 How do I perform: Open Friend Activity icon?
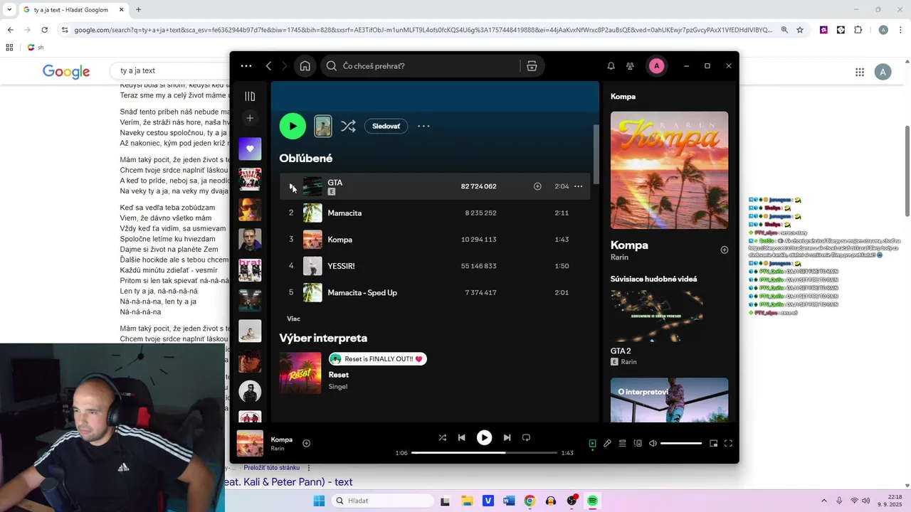[630, 66]
